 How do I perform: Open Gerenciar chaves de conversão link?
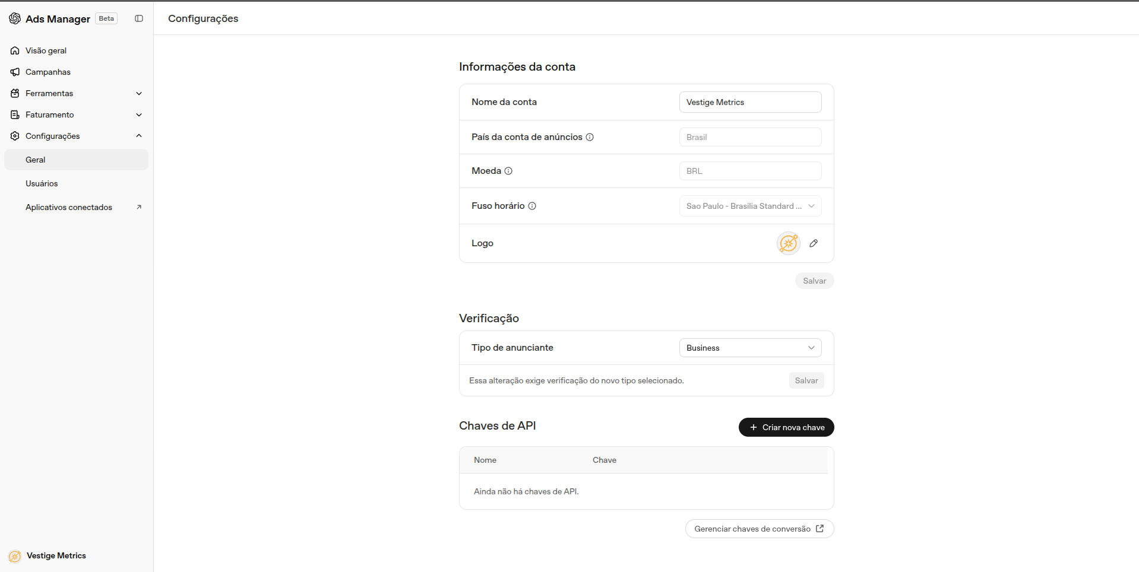(760, 529)
